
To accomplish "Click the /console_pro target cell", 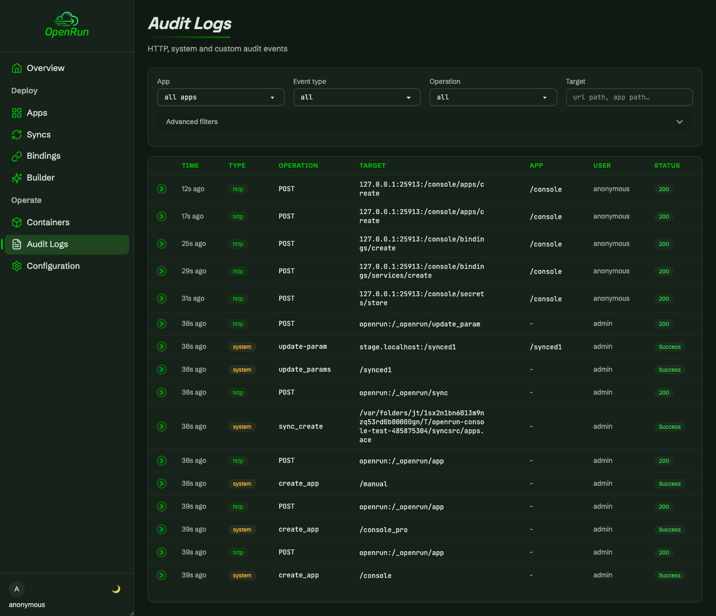I will [x=383, y=530].
